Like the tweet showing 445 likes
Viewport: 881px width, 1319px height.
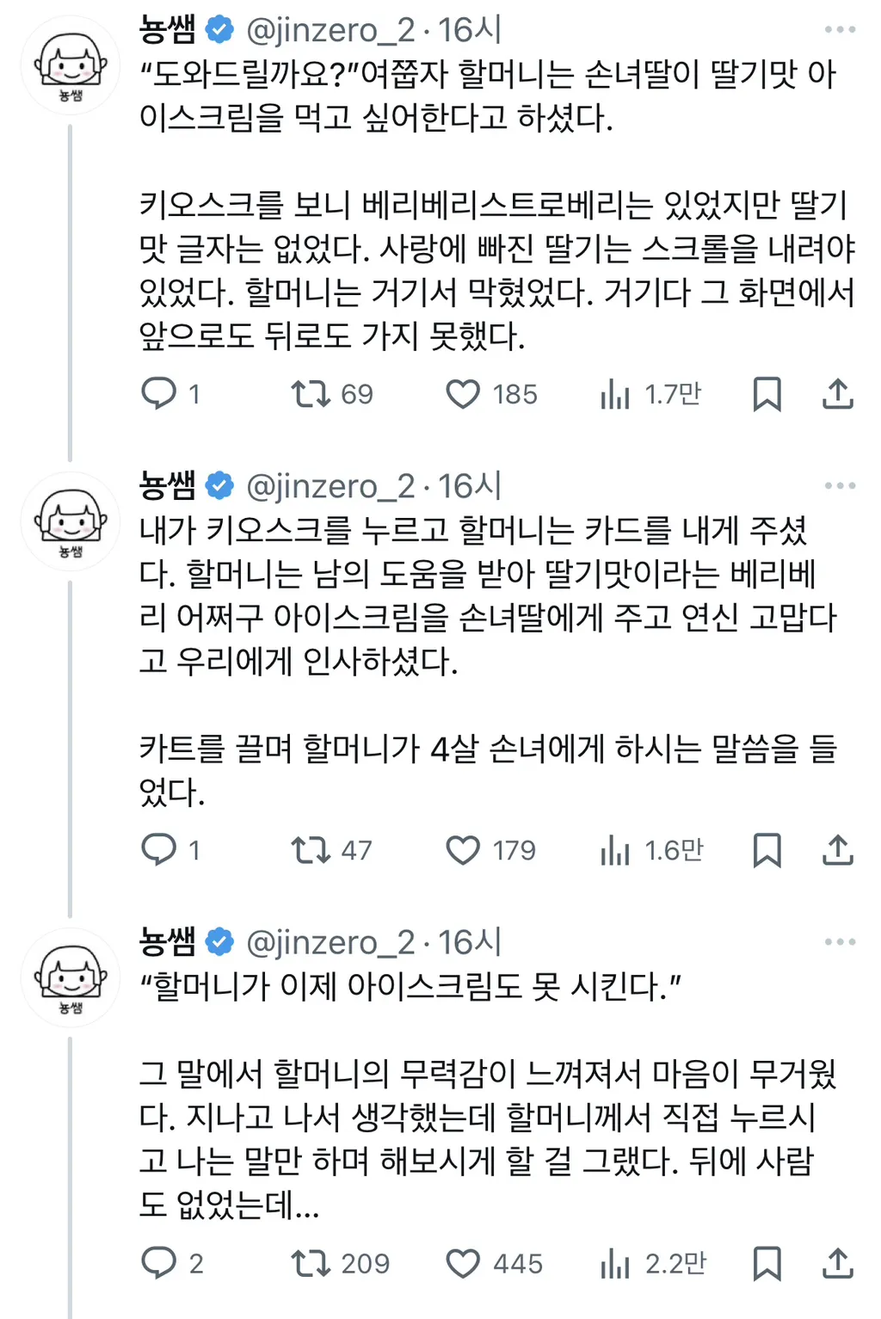463,1263
